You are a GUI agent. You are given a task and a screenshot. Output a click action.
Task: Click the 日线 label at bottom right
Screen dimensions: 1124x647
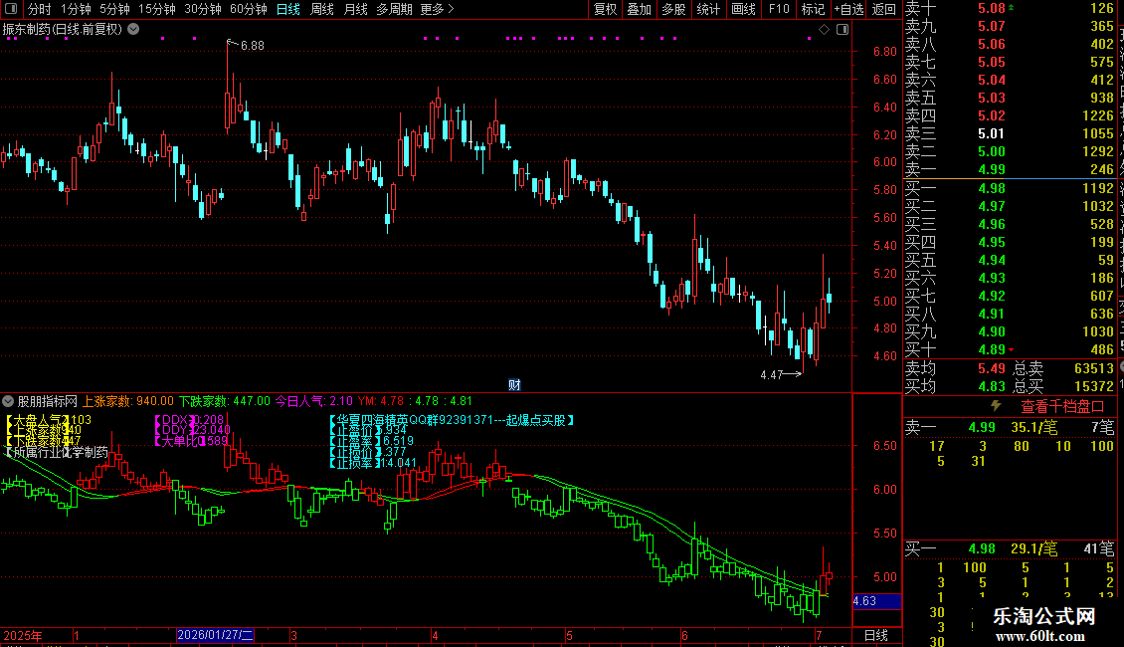pos(876,635)
